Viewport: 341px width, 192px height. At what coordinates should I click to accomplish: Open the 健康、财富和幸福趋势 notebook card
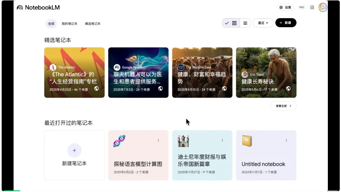[202, 73]
